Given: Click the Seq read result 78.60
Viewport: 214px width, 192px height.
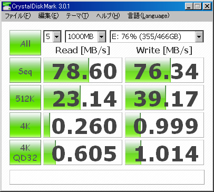Looking at the screenshot, I should (83, 70).
